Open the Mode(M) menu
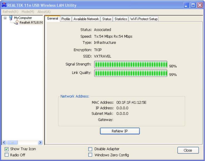Screen dimensions: 205x161 28,12
